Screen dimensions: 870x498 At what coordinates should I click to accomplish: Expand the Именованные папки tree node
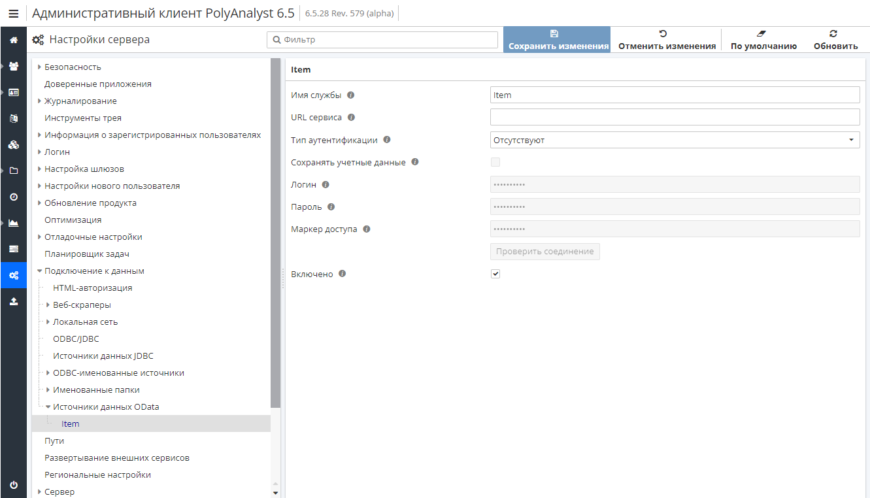point(48,390)
